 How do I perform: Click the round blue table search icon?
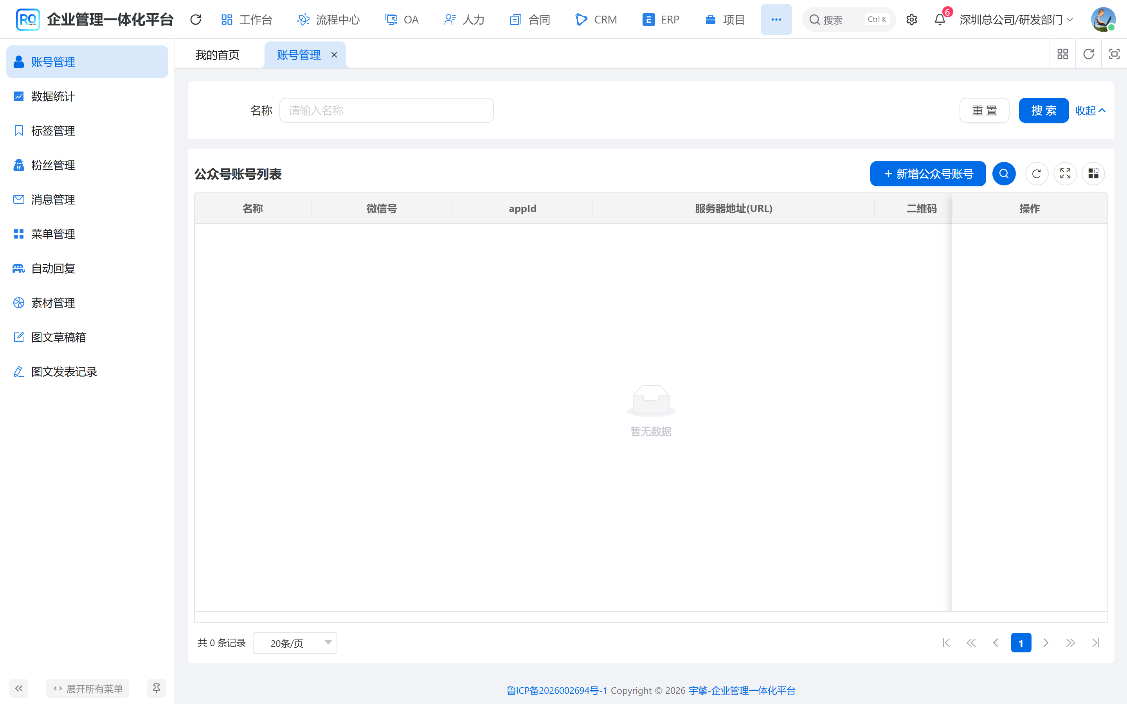[x=1004, y=174]
